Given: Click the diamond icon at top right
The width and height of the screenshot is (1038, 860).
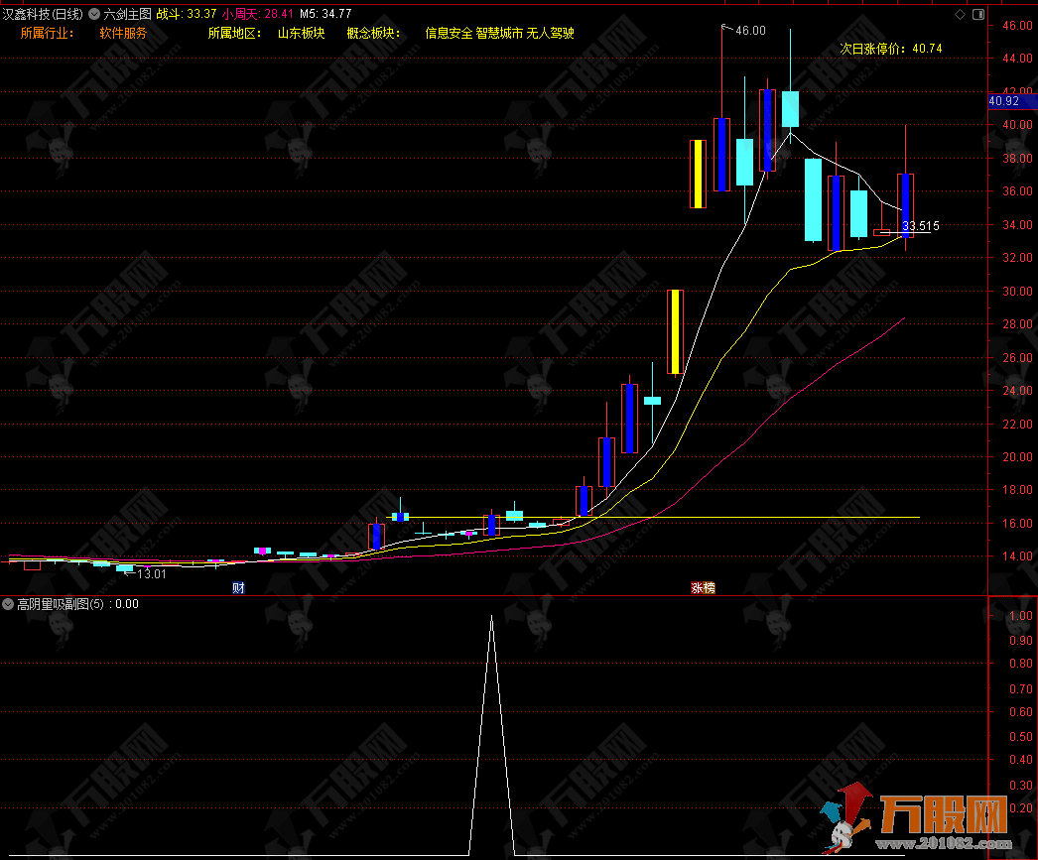Looking at the screenshot, I should [960, 14].
